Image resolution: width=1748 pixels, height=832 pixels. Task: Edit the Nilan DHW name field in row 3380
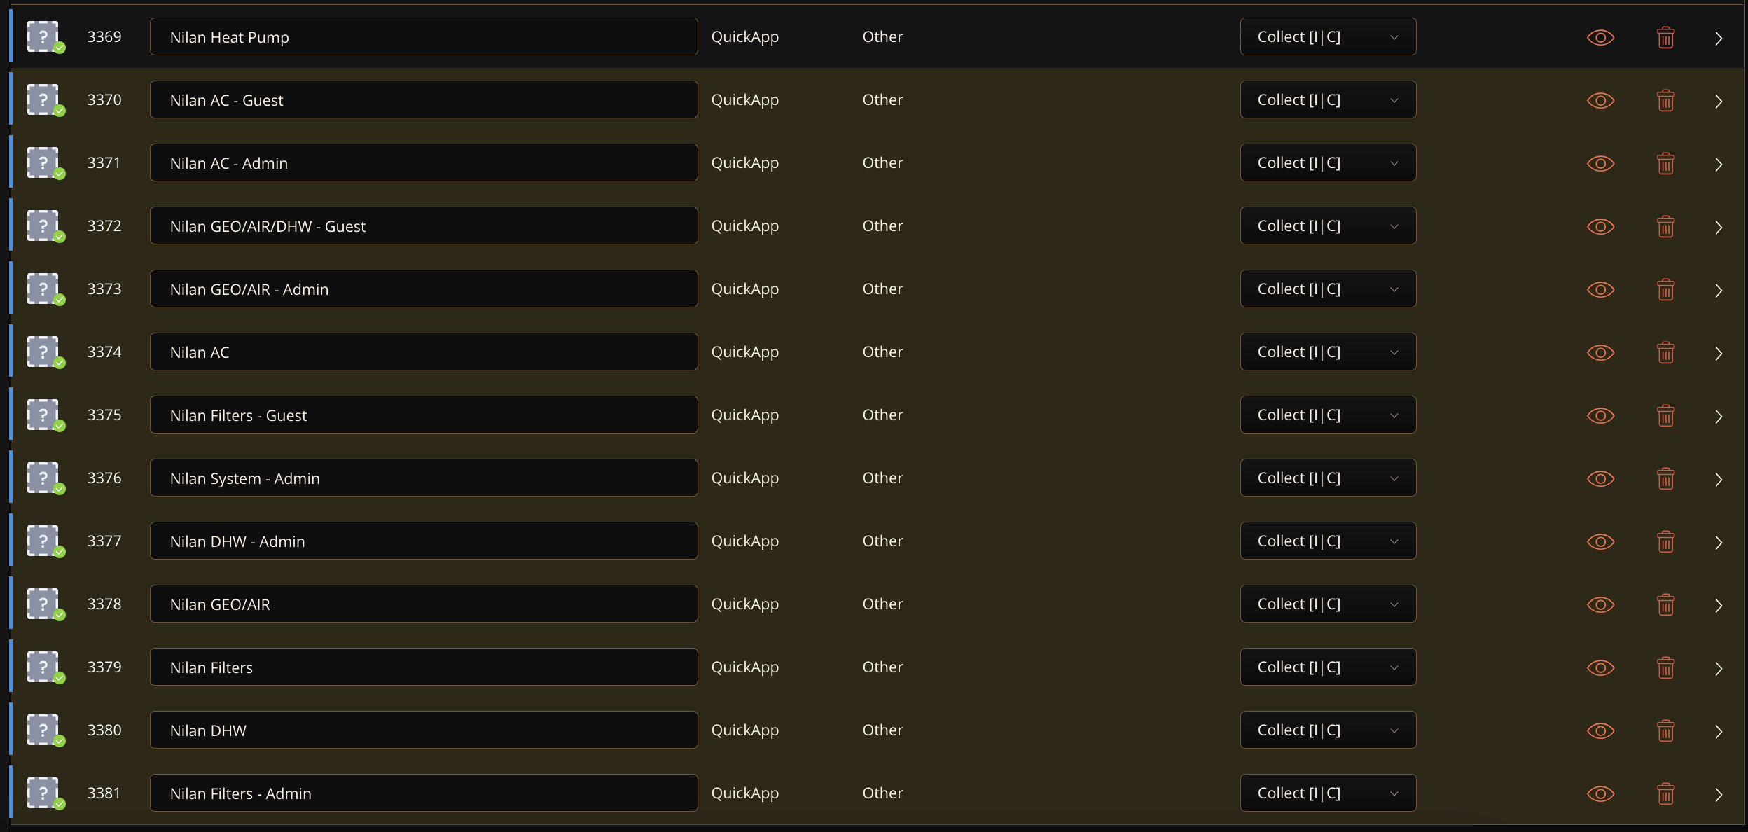click(x=424, y=730)
